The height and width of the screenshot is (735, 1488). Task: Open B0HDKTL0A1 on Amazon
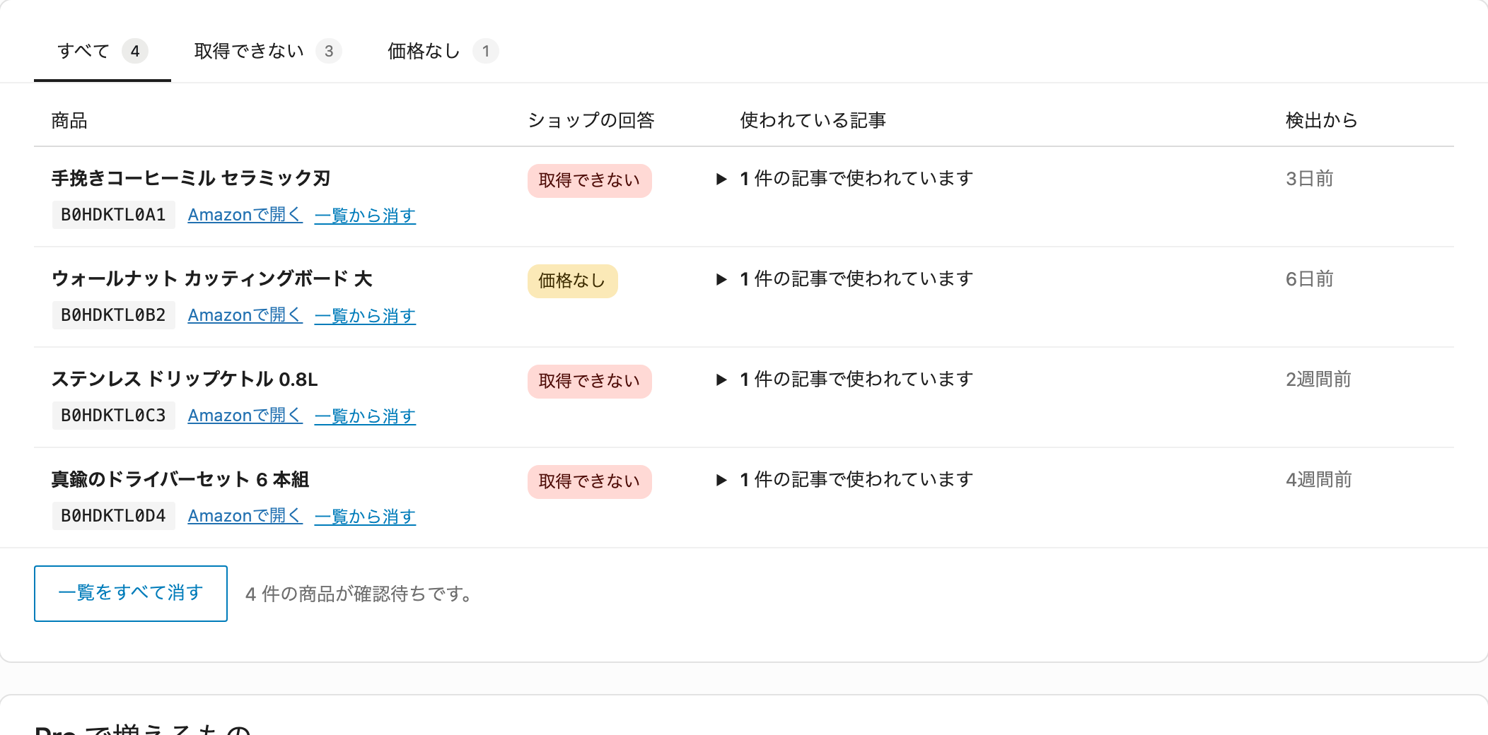[245, 215]
